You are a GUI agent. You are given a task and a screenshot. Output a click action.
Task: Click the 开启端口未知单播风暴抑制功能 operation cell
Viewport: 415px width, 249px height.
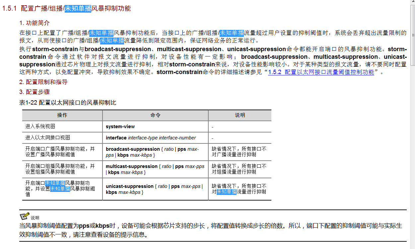coord(62,189)
